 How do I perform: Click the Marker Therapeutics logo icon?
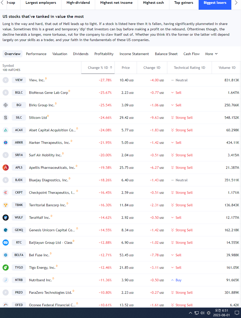[x=6, y=143]
